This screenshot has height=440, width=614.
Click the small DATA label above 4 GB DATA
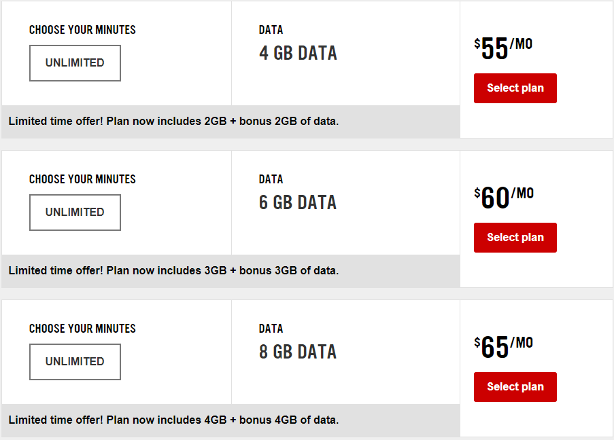click(271, 30)
